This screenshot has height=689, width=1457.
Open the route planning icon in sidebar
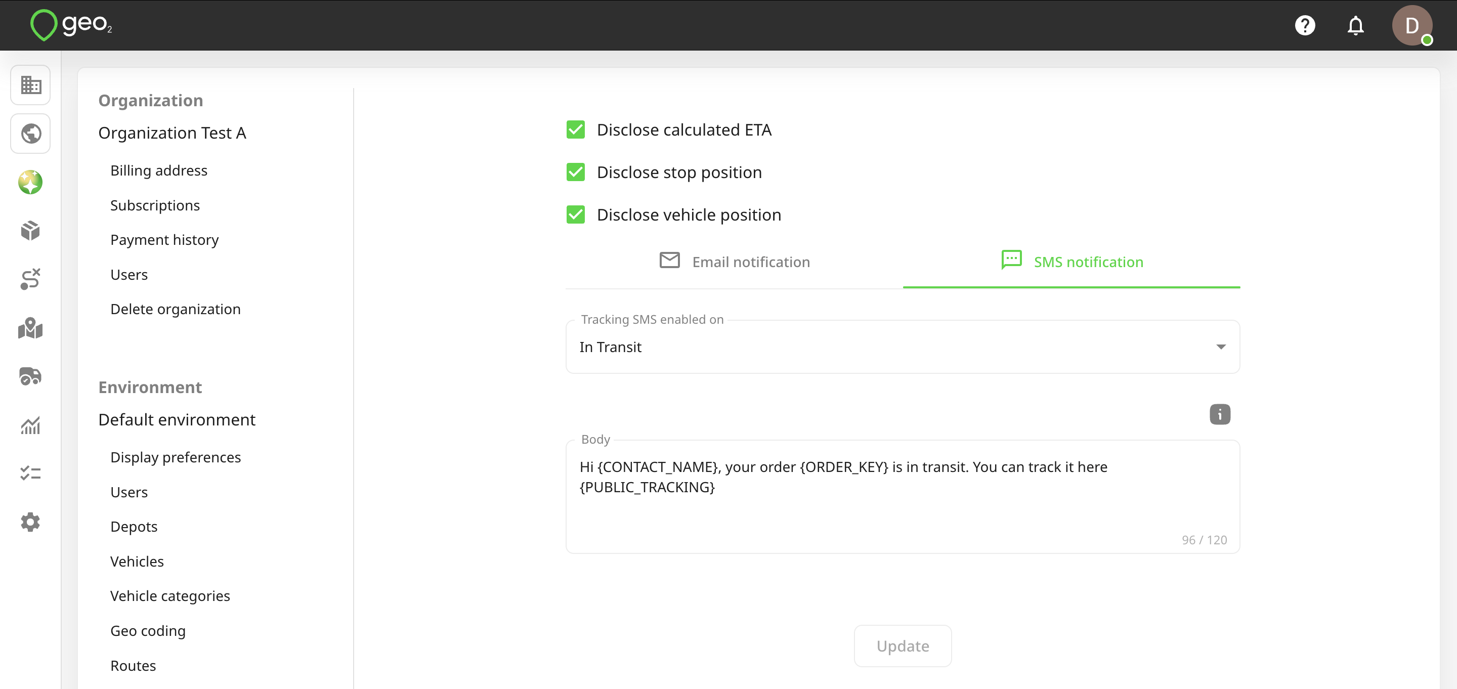pyautogui.click(x=30, y=279)
